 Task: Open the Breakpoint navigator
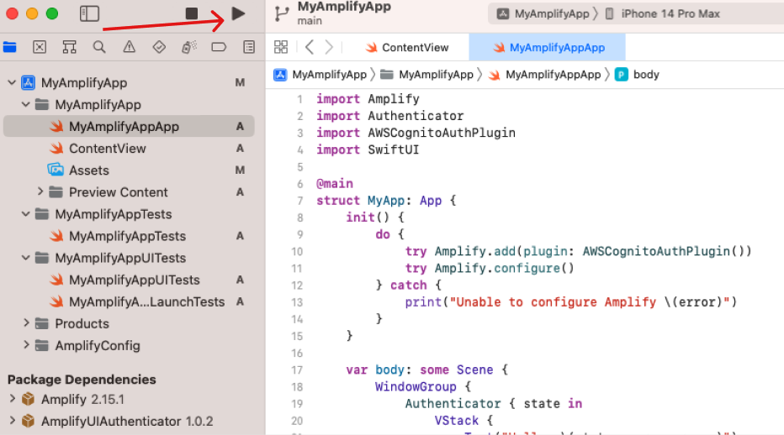(219, 47)
